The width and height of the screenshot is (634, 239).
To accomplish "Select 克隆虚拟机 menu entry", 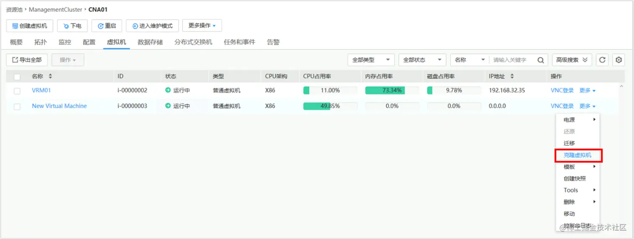I will 578,155.
